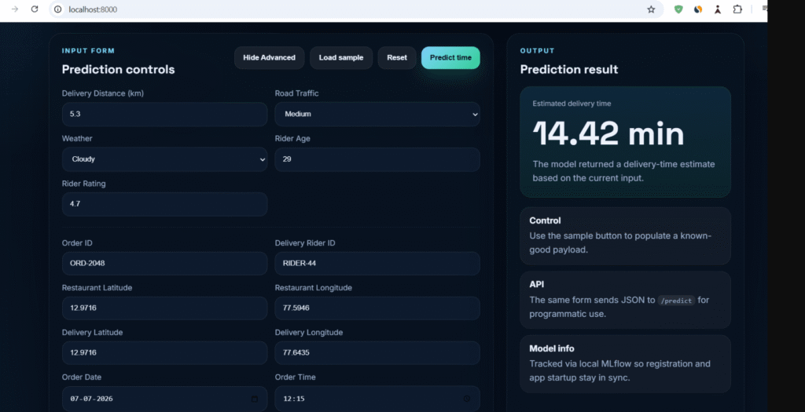The height and width of the screenshot is (412, 805).
Task: Click the 'Model info' card title
Action: click(552, 348)
